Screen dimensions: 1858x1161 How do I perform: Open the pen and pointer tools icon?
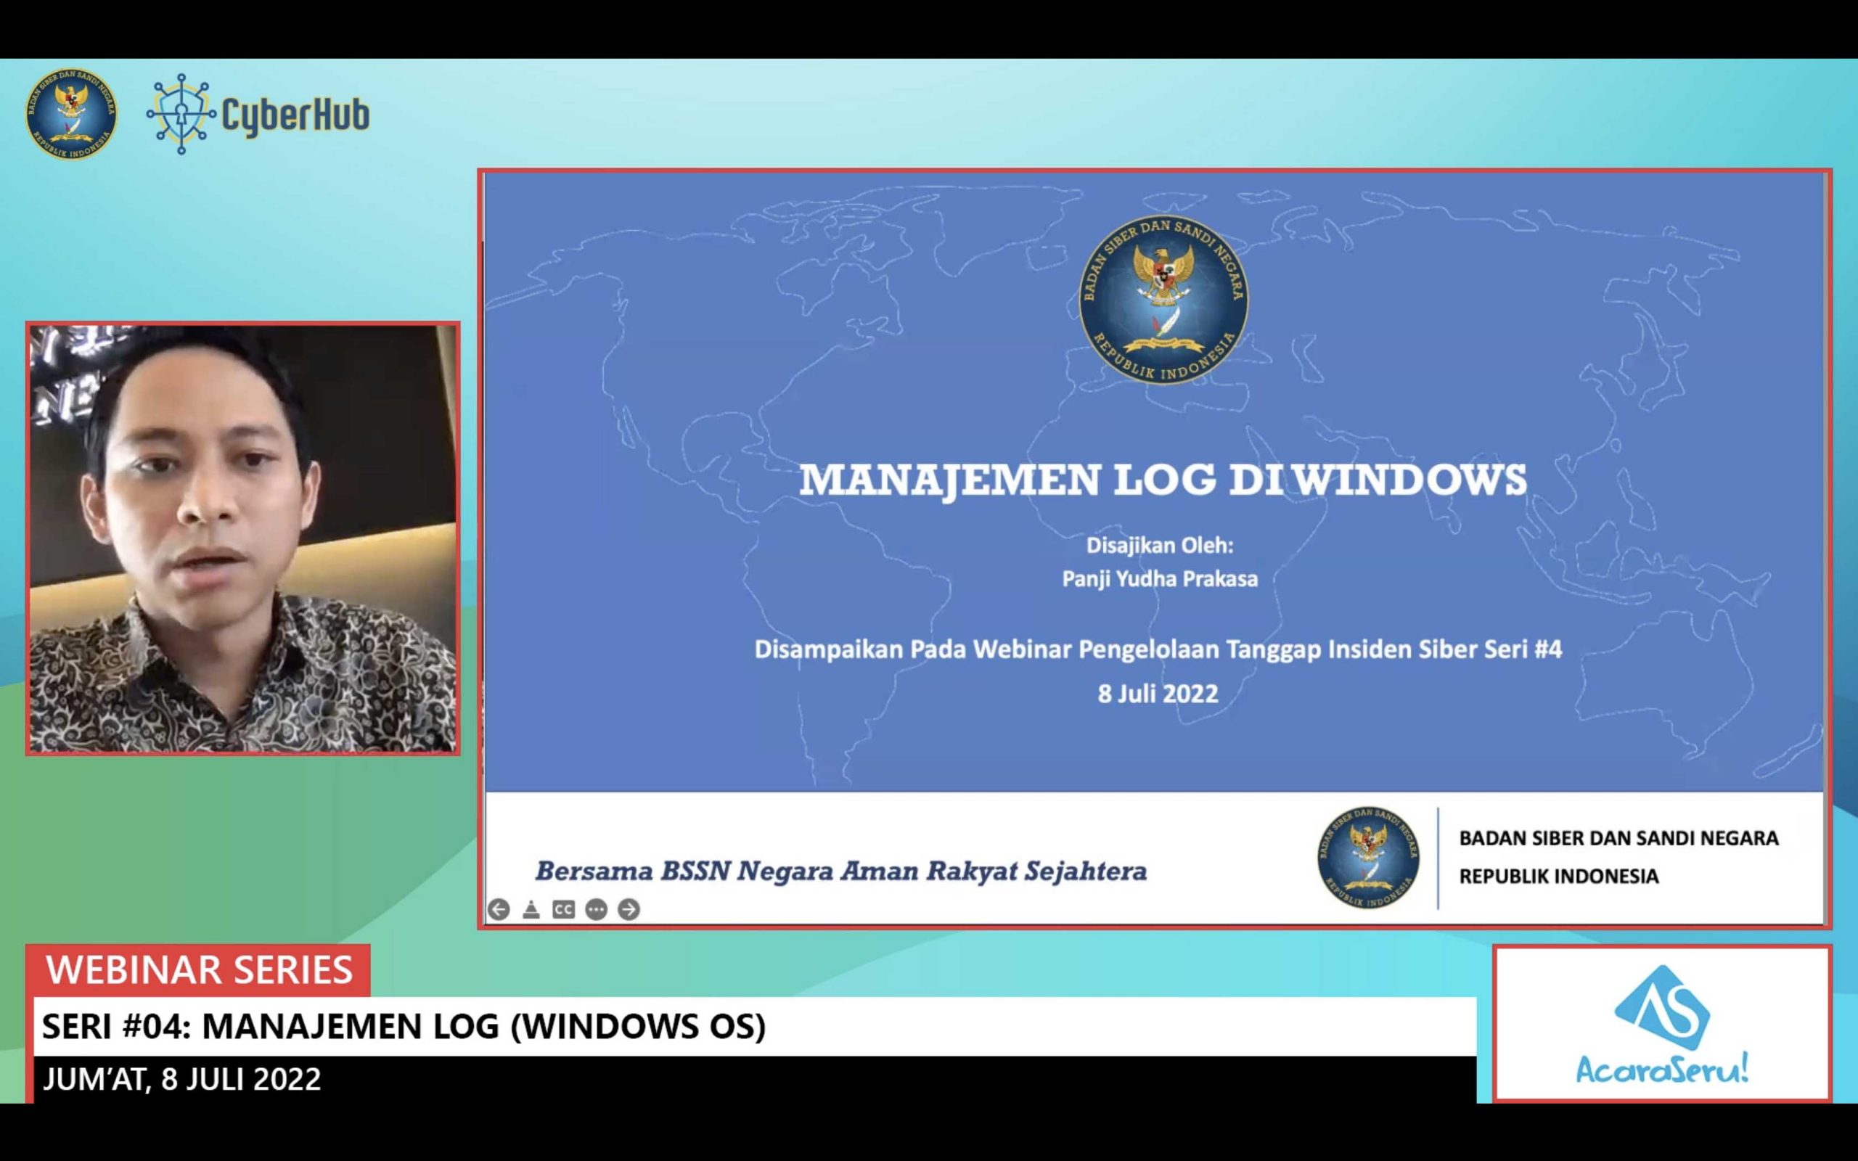[x=531, y=909]
